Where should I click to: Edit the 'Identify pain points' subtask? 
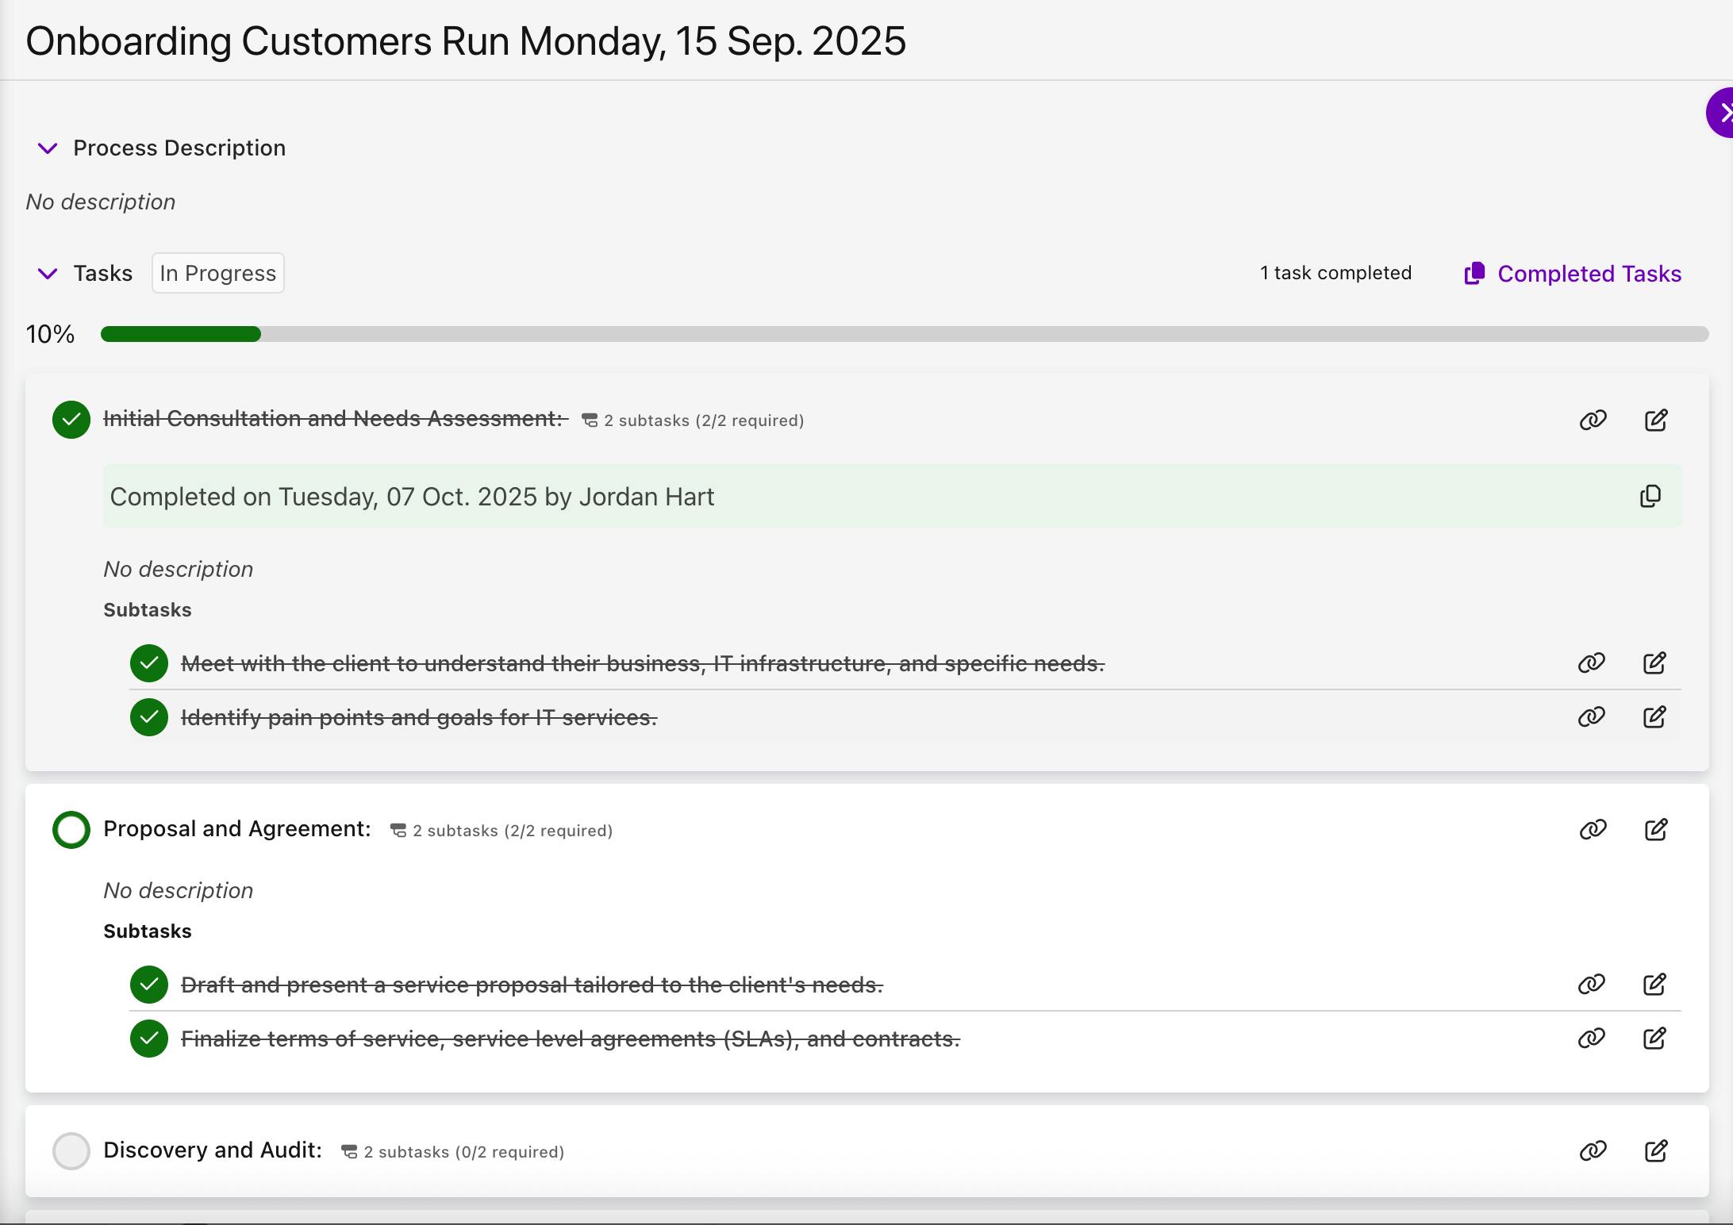point(1654,717)
